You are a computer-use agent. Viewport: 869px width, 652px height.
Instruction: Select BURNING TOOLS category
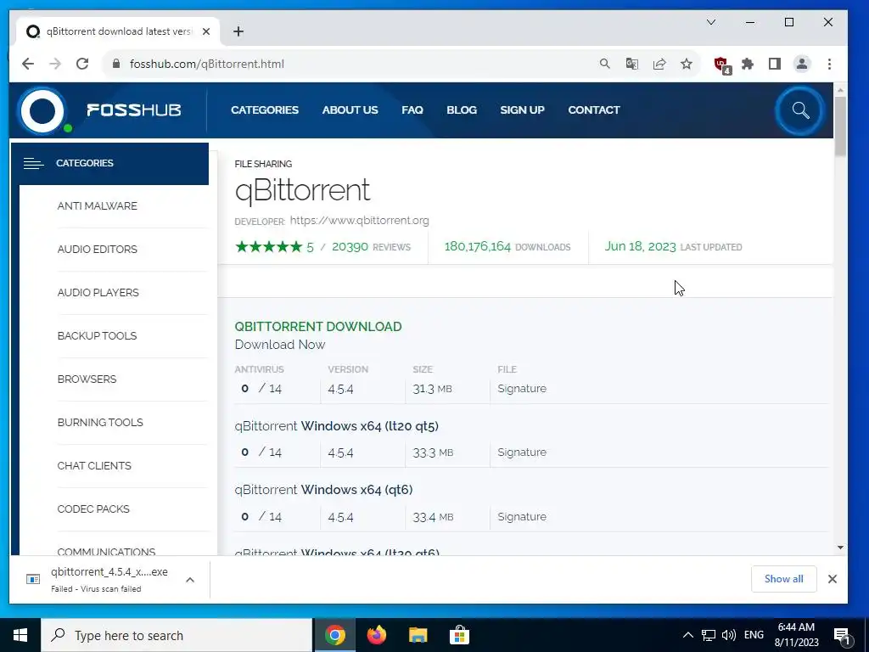[100, 422]
